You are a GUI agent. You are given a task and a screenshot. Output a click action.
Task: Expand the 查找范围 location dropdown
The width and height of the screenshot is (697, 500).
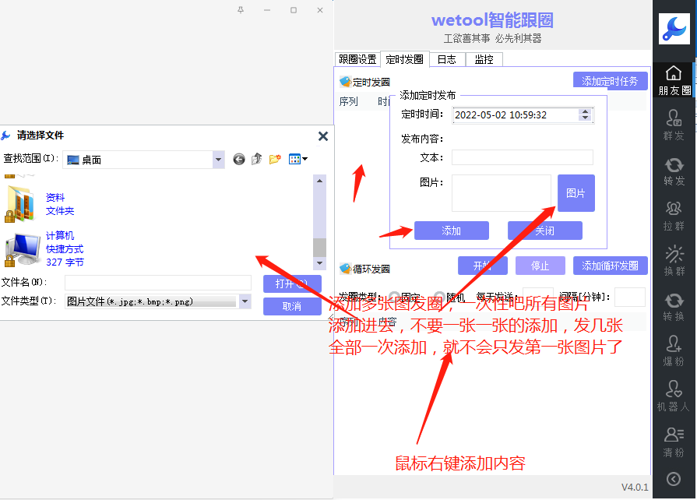pyautogui.click(x=218, y=159)
